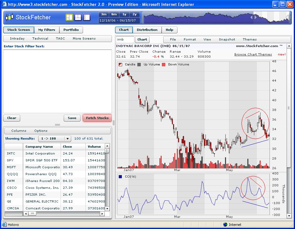Click the StockFetcher candlestick logo

click(10, 17)
